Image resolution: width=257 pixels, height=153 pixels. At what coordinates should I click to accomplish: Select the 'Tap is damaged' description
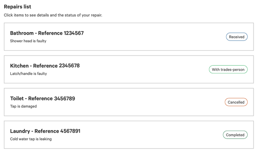[23, 106]
